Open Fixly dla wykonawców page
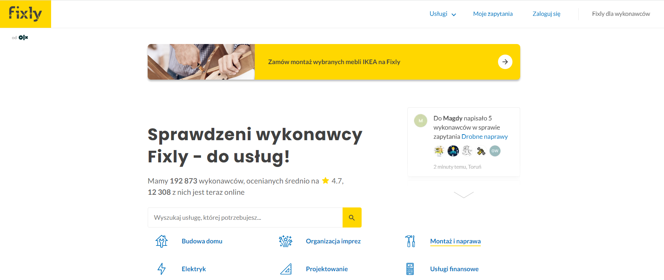The height and width of the screenshot is (280, 664). click(621, 14)
